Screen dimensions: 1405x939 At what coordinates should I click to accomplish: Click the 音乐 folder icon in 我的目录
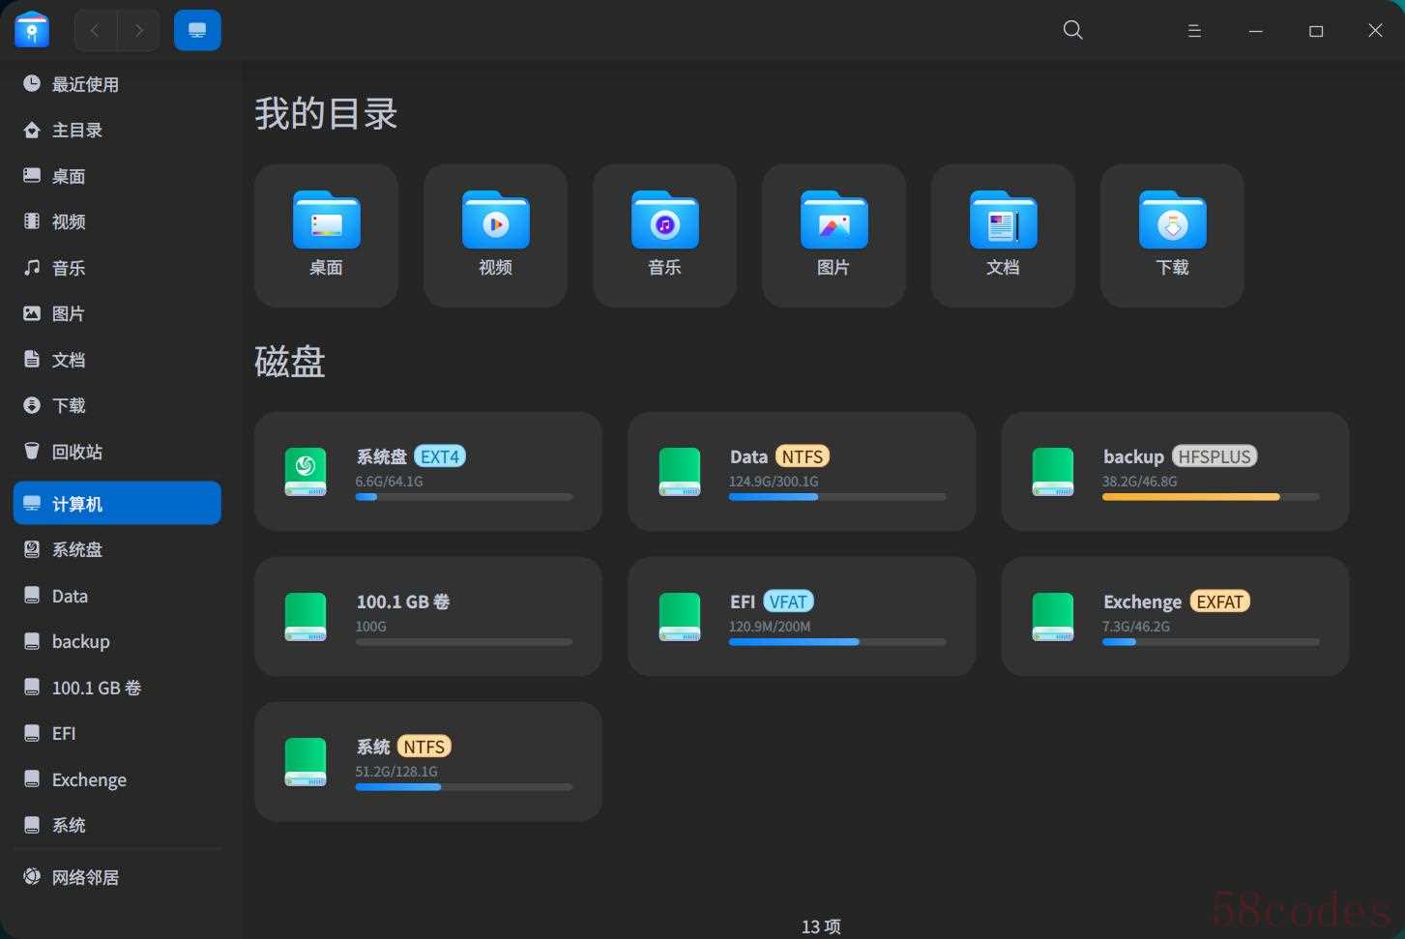[x=664, y=220]
